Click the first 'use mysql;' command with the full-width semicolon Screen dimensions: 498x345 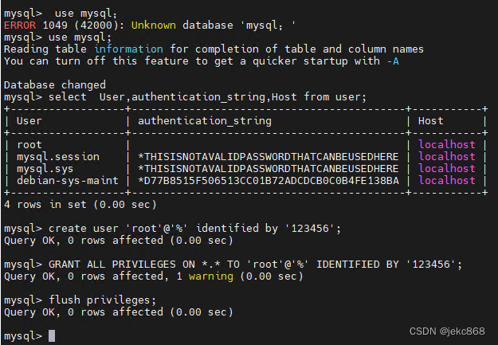click(x=86, y=14)
